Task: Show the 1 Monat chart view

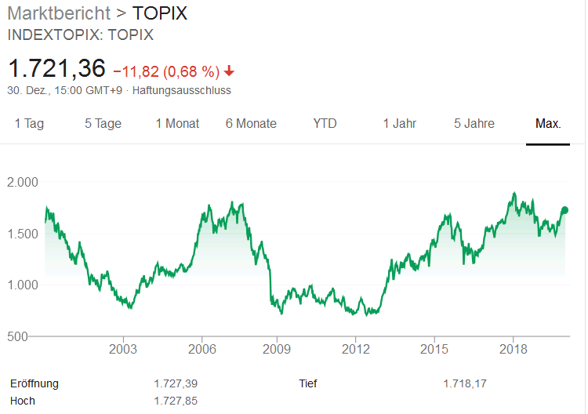Action: 177,123
